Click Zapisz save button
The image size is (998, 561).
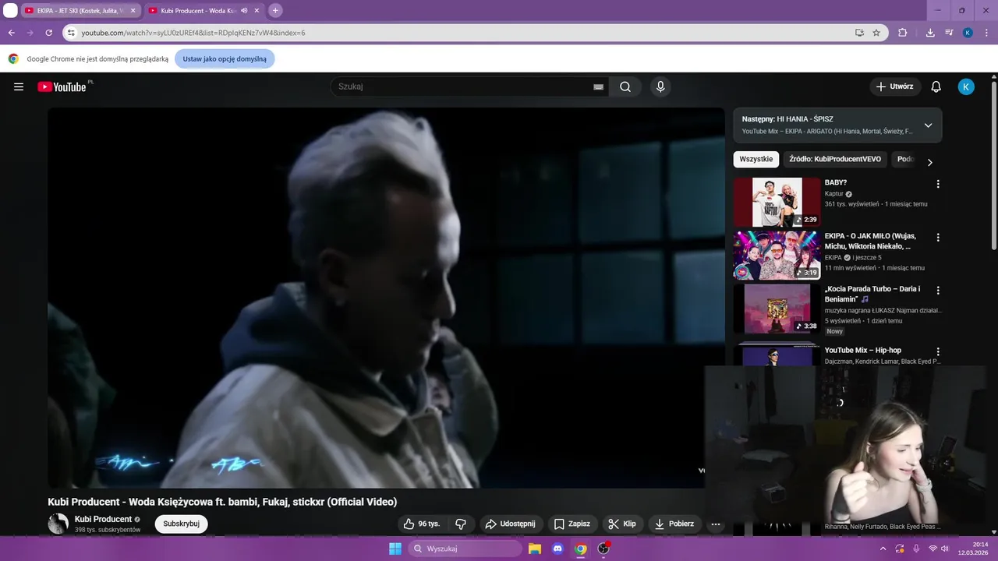572,524
